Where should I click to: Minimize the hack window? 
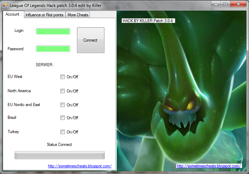[216, 4]
